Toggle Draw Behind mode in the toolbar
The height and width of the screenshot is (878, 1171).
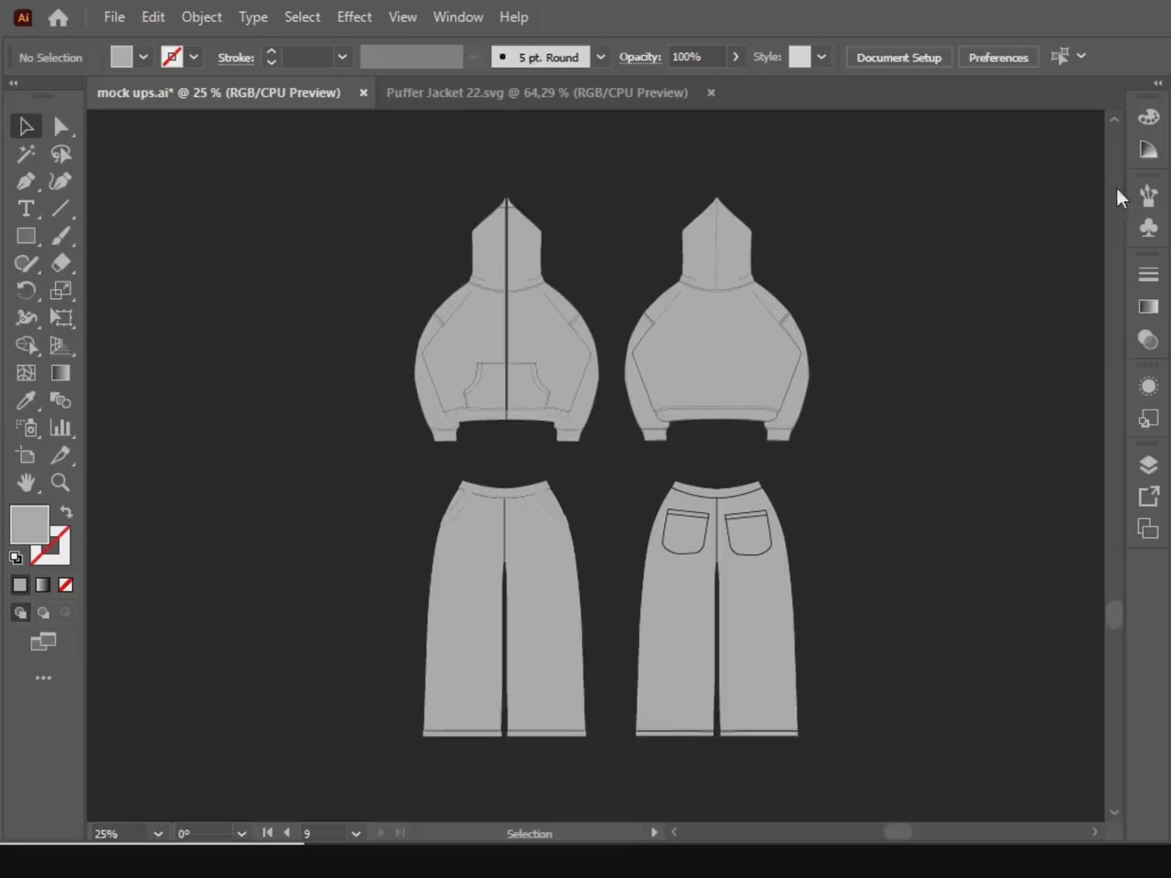coord(43,612)
